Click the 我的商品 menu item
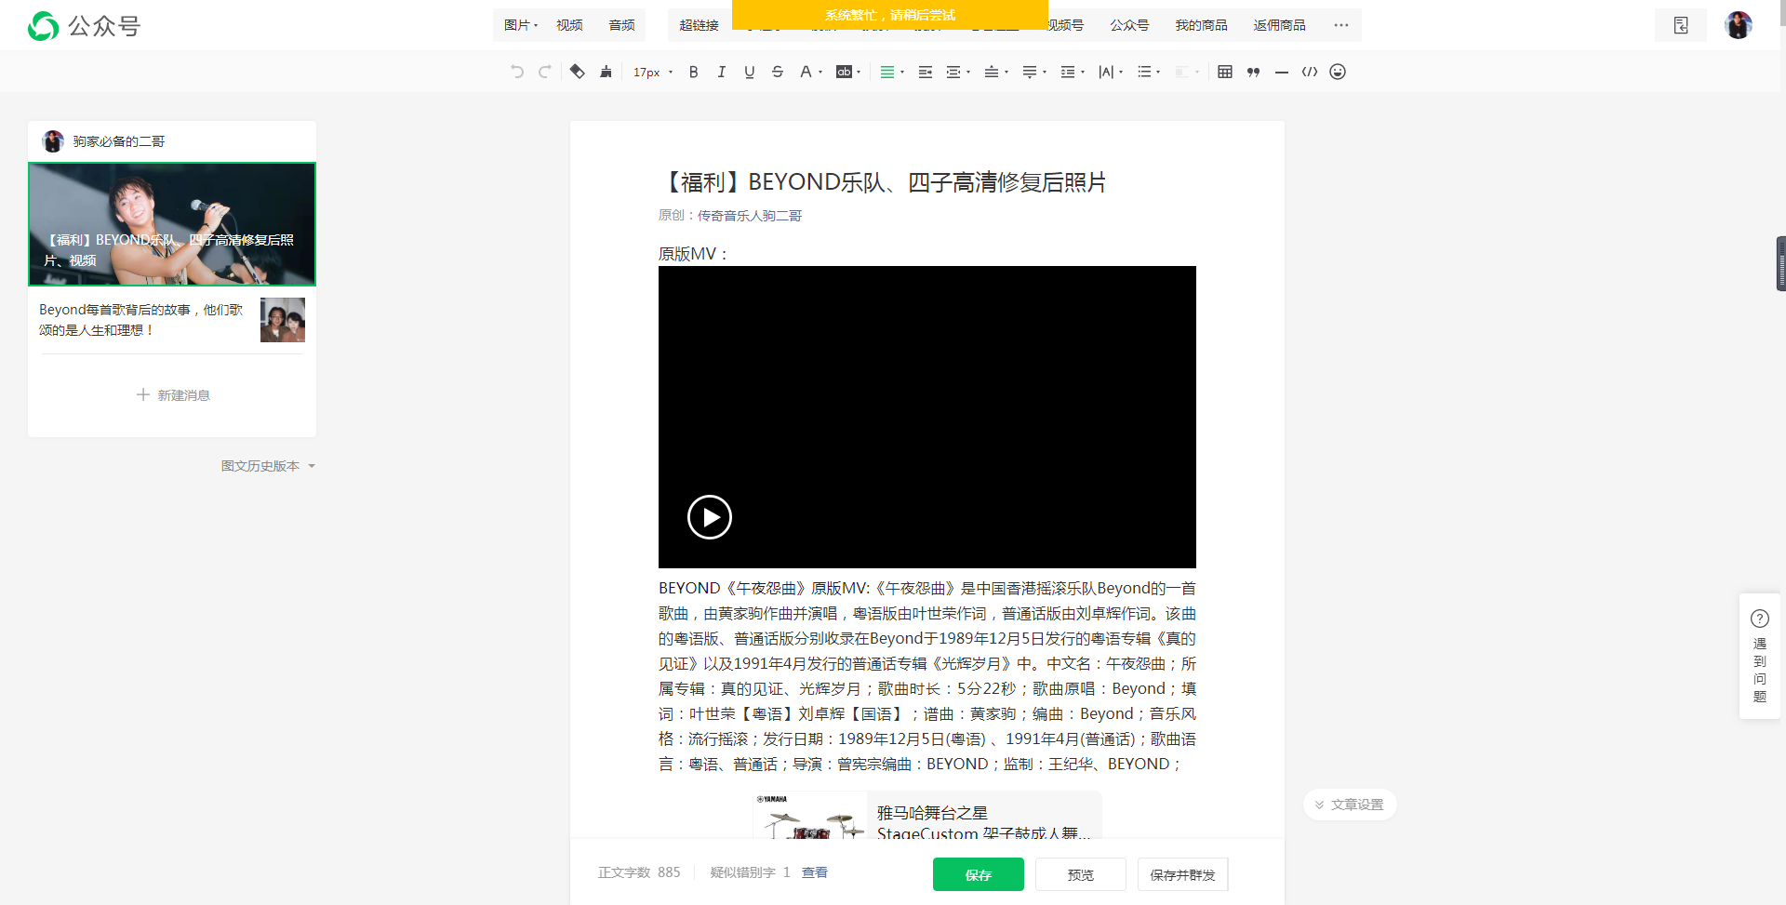This screenshot has height=905, width=1786. tap(1201, 25)
